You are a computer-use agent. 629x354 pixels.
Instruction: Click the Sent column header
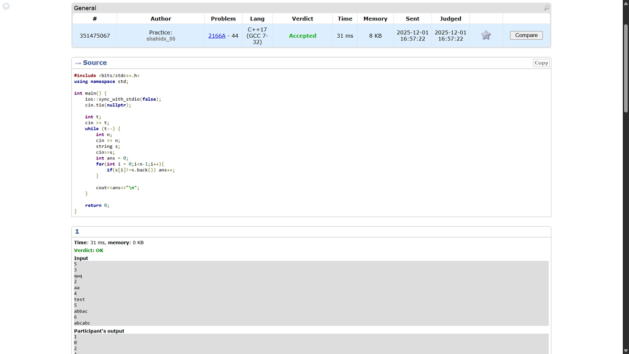click(x=413, y=18)
